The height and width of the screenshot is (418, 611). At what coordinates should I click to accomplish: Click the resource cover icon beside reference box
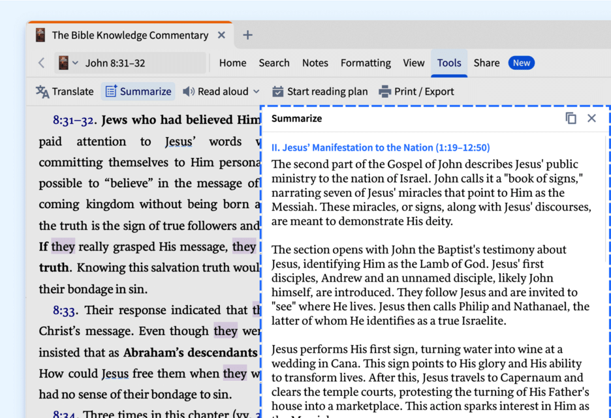click(63, 63)
